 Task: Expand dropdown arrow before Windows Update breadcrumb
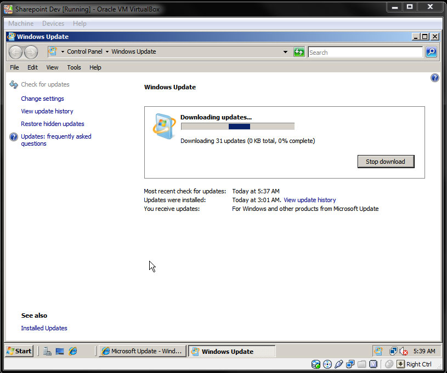pyautogui.click(x=107, y=52)
